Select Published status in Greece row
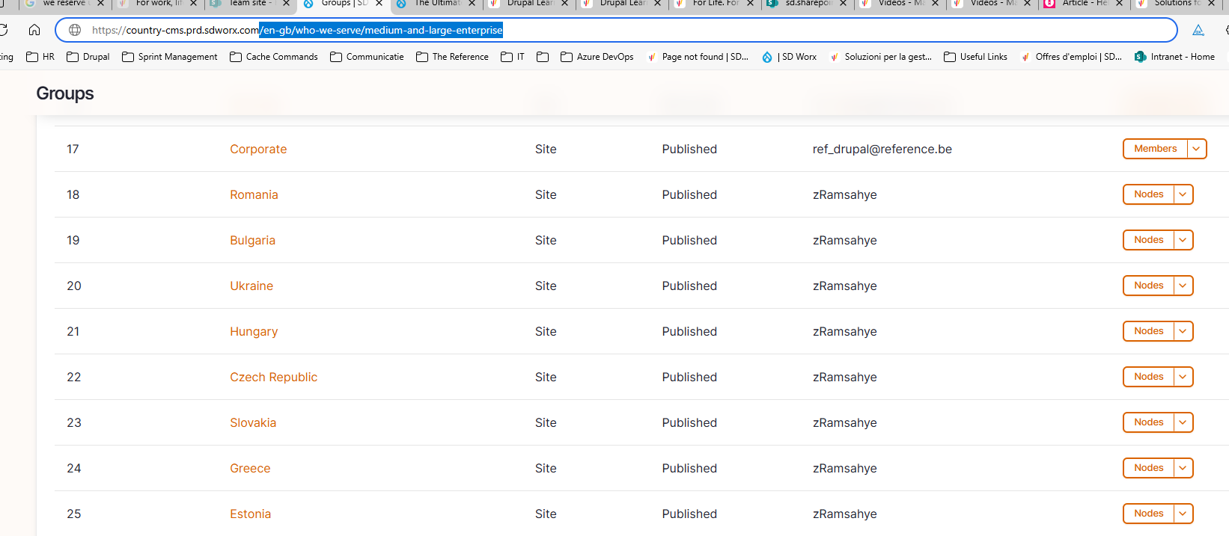 click(x=689, y=468)
